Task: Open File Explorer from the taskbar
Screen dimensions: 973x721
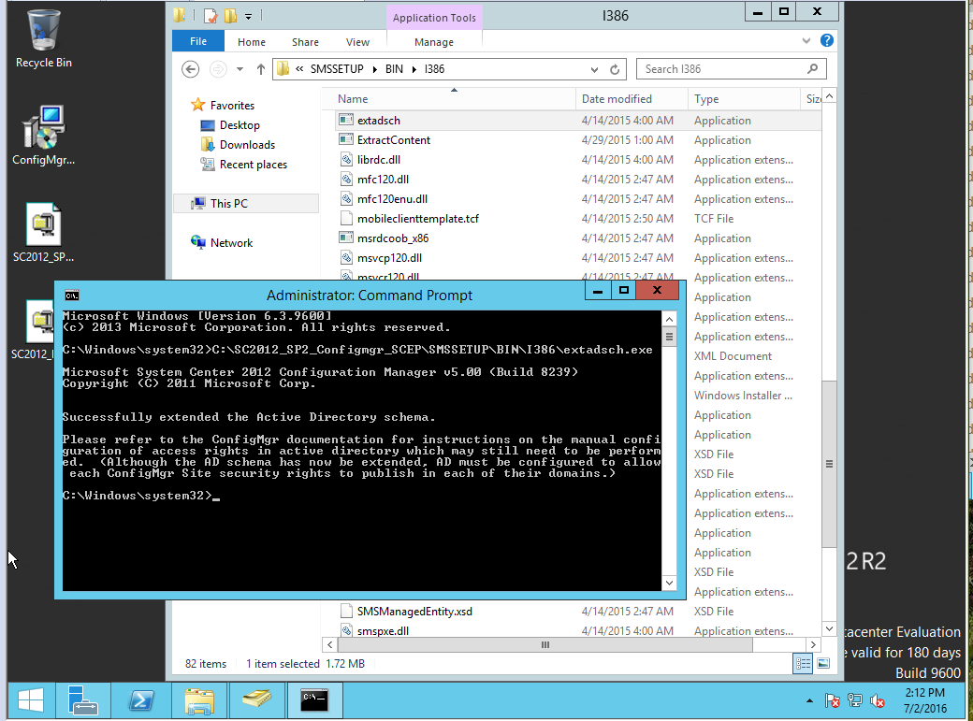Action: click(x=199, y=700)
